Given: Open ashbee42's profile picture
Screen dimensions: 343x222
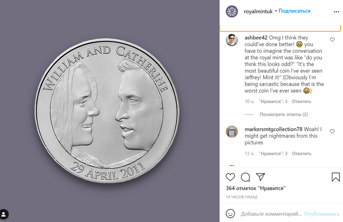Looking at the screenshot, I should click(x=232, y=40).
